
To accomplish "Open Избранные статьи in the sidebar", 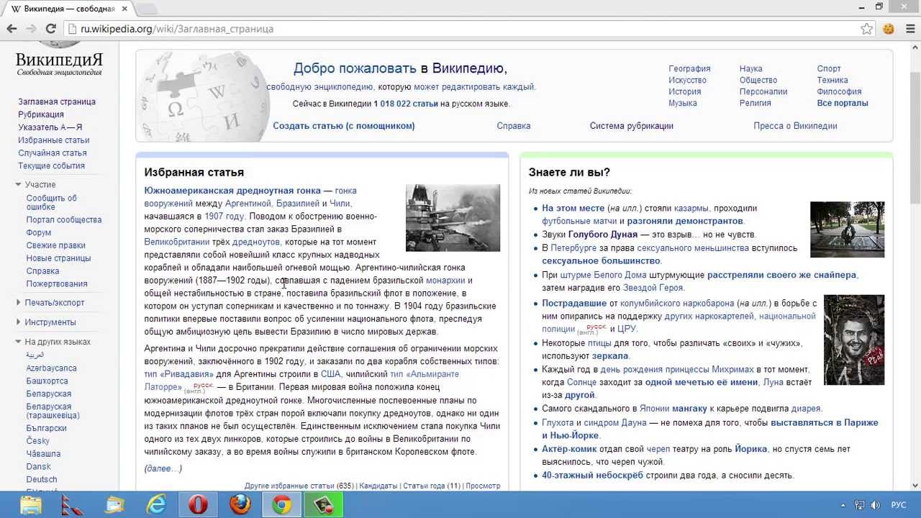I will click(x=54, y=140).
